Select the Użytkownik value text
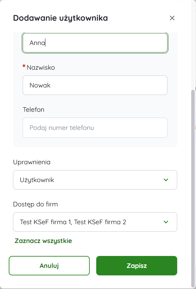This screenshot has width=196, height=289. click(37, 180)
